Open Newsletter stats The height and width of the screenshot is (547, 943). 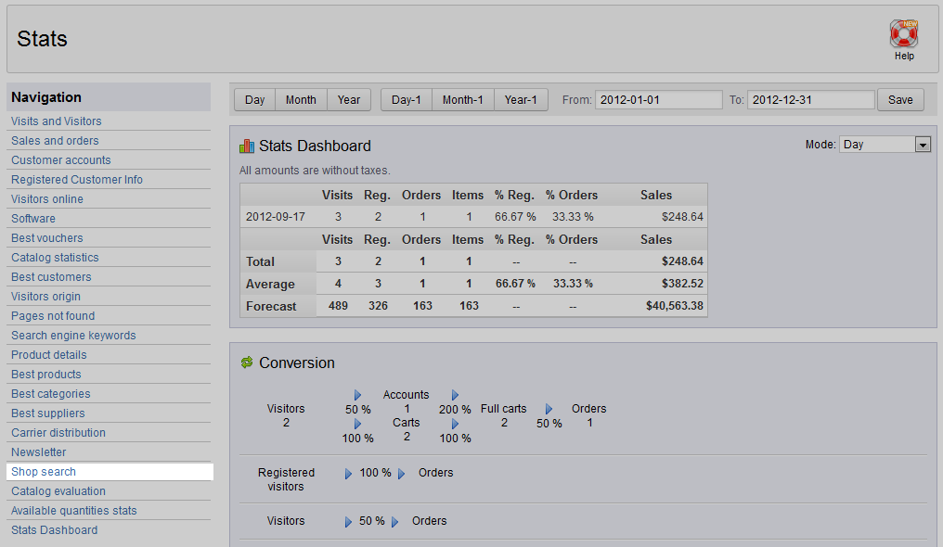tap(38, 452)
